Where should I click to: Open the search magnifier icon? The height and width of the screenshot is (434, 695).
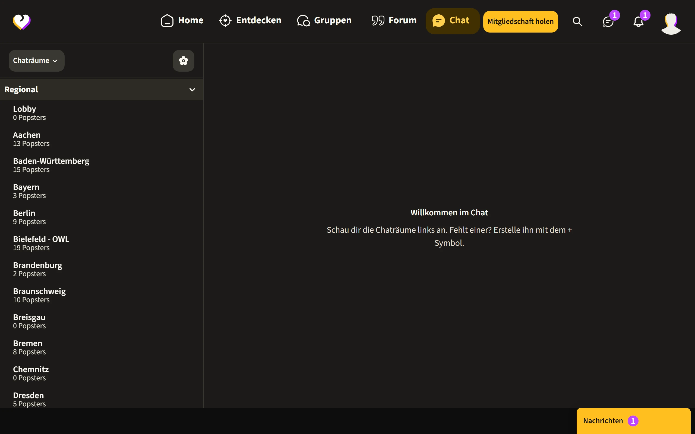tap(577, 21)
